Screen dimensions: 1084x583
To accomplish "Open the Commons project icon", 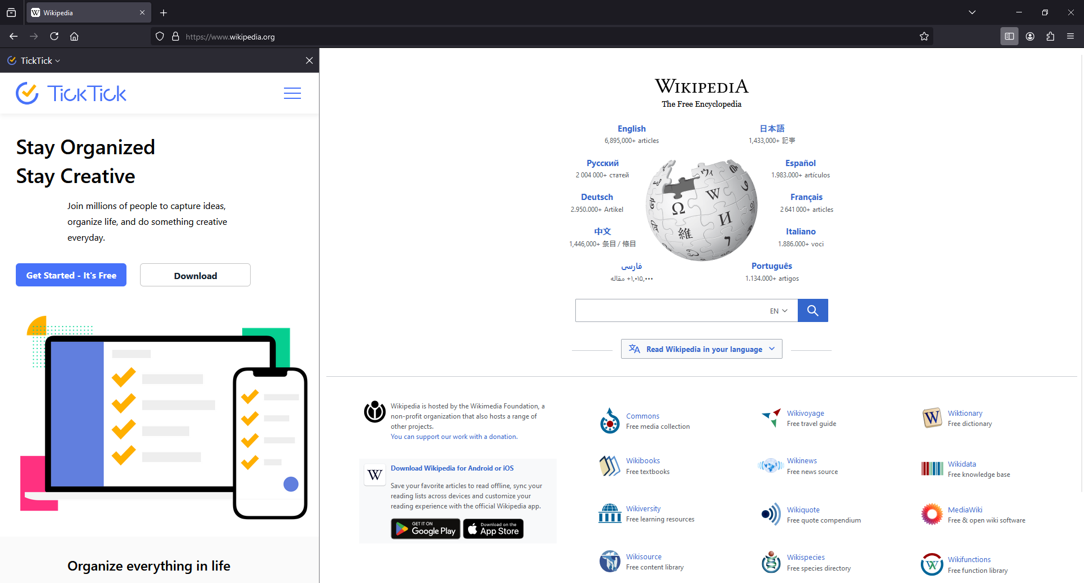I will click(610, 421).
